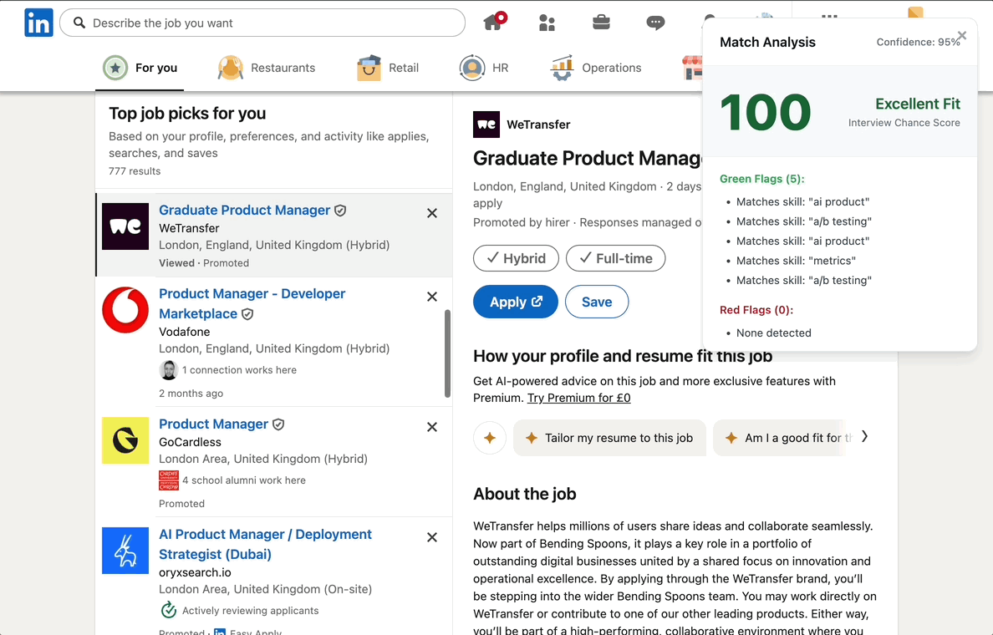Viewport: 993px width, 635px height.
Task: Click the WeTransfer company name in details
Action: pos(538,124)
